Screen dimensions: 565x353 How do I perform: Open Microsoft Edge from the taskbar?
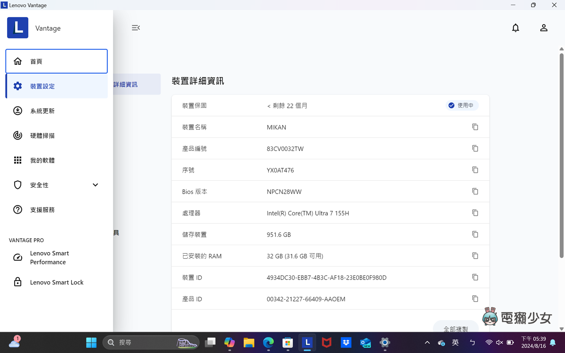click(268, 342)
